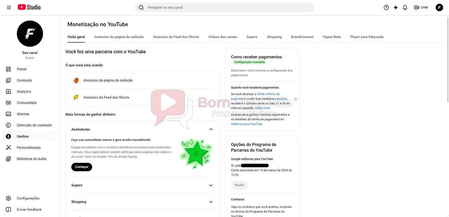
Task: Switch to Anúncios da página de exibição tab
Action: point(119,37)
